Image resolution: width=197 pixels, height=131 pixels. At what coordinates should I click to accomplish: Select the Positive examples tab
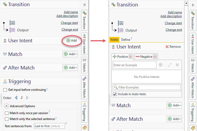122,57
